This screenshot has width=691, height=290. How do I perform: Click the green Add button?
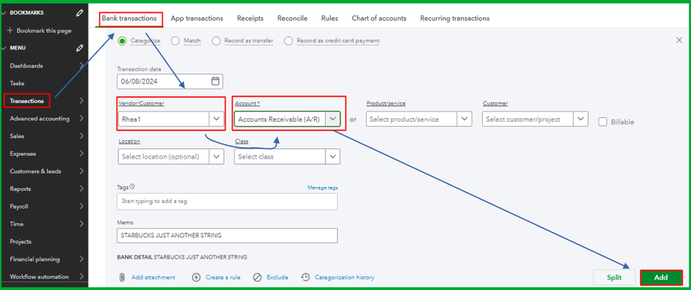(661, 278)
